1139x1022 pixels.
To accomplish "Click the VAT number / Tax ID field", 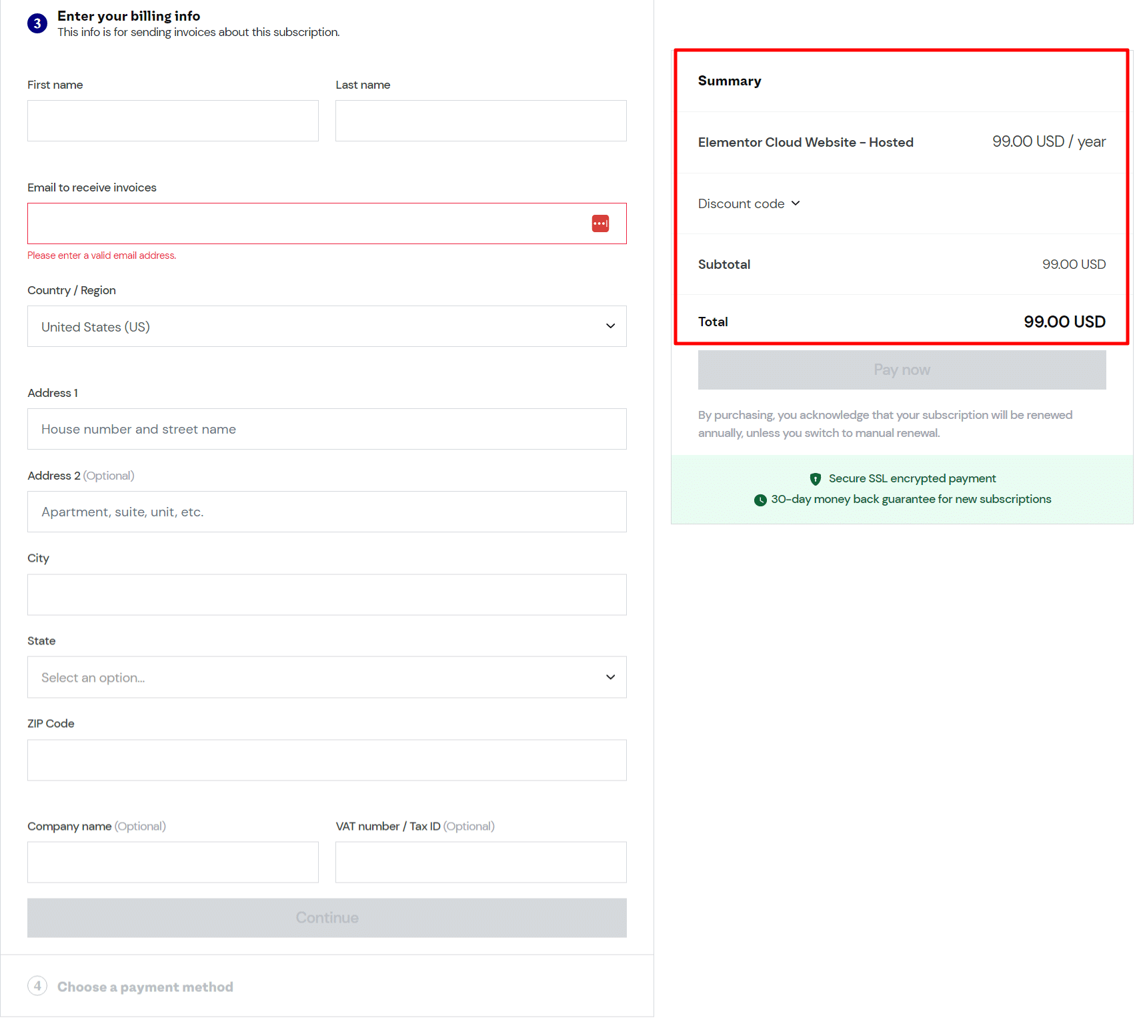I will (481, 862).
